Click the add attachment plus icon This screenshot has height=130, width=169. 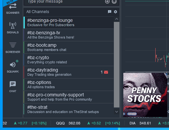click(107, 2)
